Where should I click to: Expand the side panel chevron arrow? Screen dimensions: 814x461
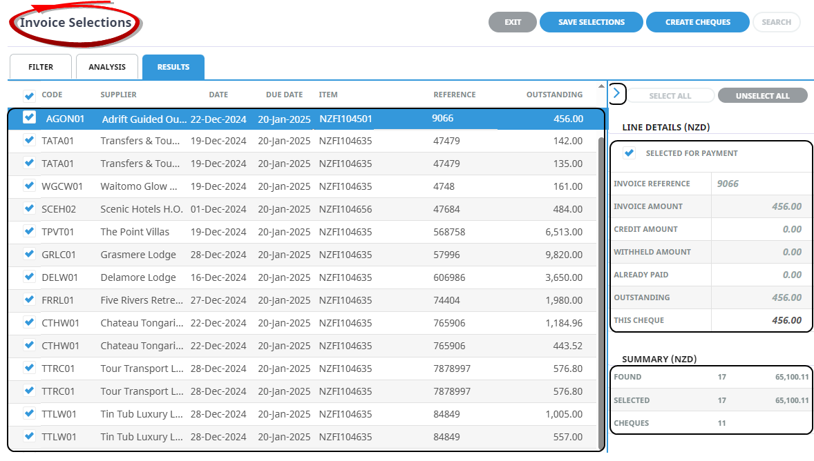click(x=618, y=93)
